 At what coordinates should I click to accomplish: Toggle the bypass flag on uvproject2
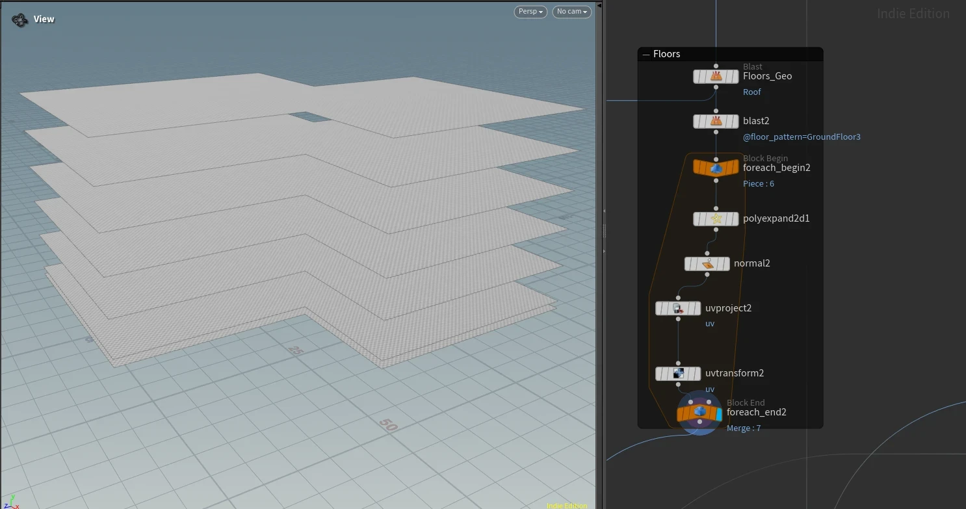pyautogui.click(x=659, y=309)
